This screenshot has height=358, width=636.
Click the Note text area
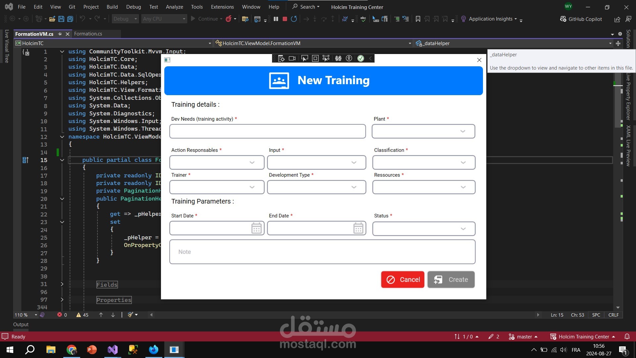[x=322, y=252]
